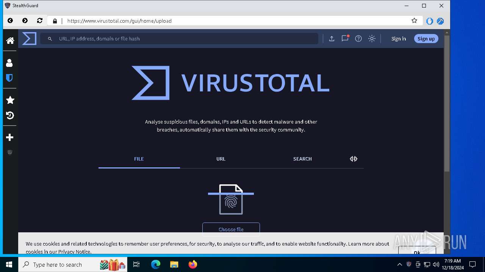Switch to the SEARCH tab
The height and width of the screenshot is (272, 485).
click(302, 159)
